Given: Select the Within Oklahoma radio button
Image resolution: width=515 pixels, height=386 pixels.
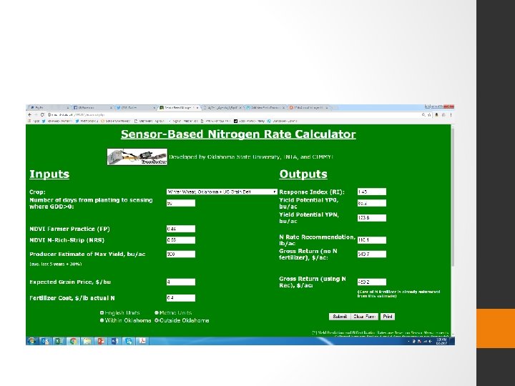Looking at the screenshot, I should [x=102, y=320].
